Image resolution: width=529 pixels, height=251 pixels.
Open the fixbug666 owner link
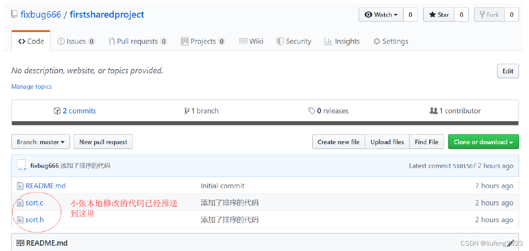[x=41, y=15]
